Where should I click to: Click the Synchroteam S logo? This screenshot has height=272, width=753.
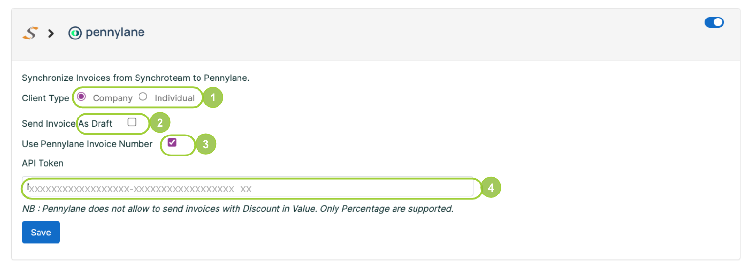tap(30, 34)
